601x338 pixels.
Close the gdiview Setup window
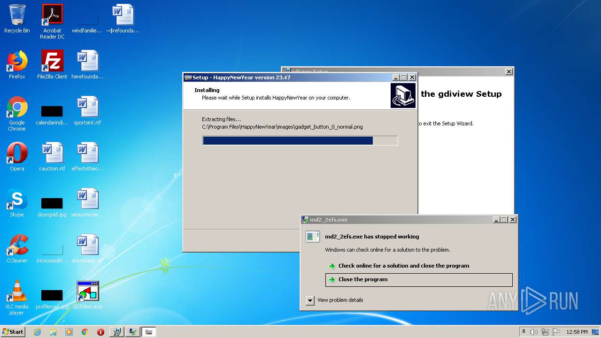click(x=509, y=72)
